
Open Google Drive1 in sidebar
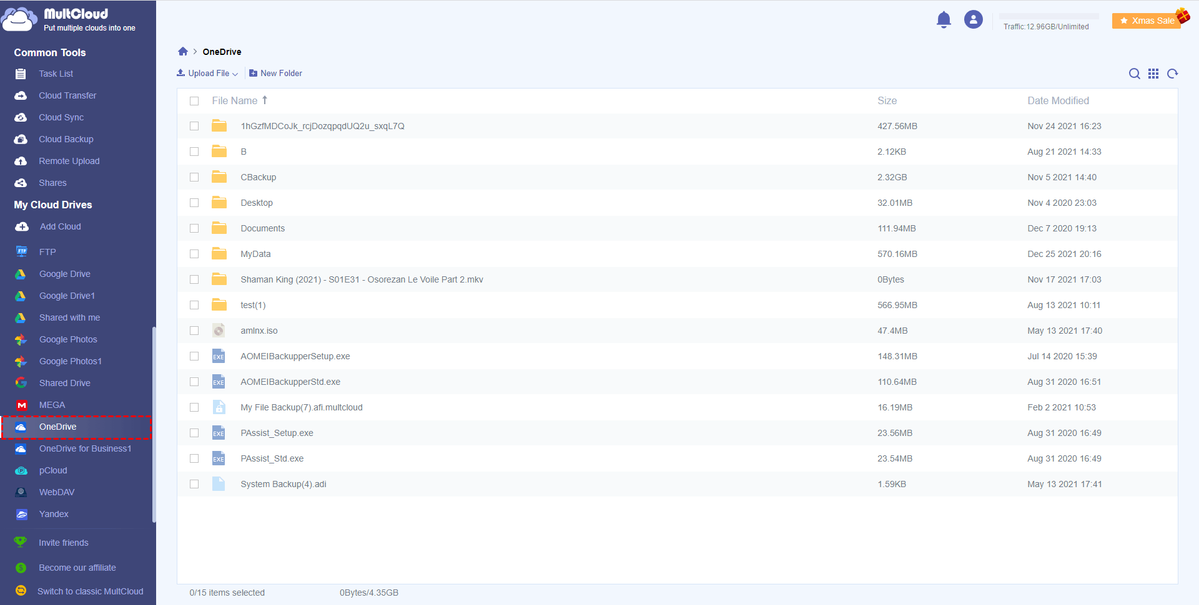click(67, 296)
